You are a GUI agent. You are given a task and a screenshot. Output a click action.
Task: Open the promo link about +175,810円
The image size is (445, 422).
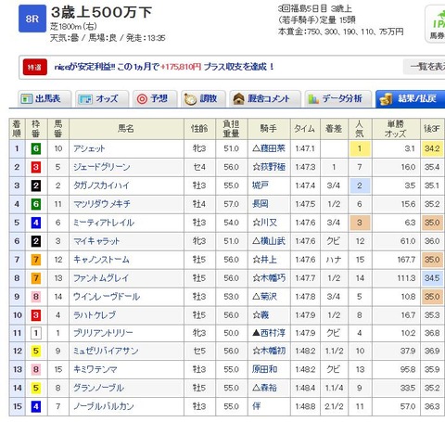click(164, 67)
